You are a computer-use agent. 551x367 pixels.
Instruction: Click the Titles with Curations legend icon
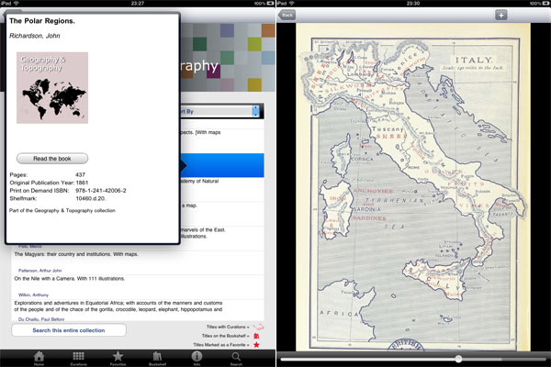pyautogui.click(x=258, y=327)
